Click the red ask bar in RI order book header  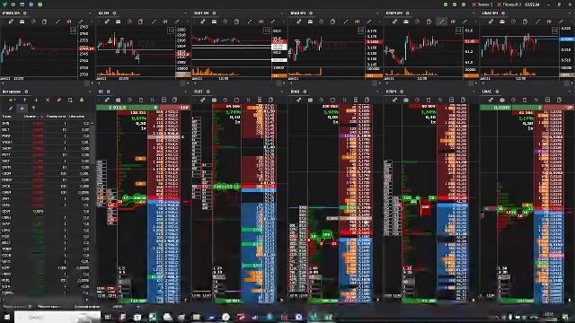(x=174, y=108)
